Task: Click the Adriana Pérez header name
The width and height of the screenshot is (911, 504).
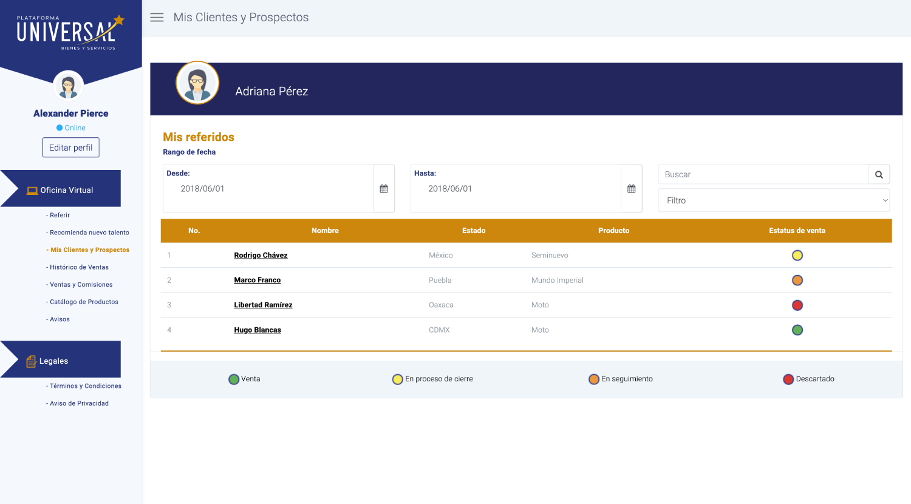Action: (271, 92)
